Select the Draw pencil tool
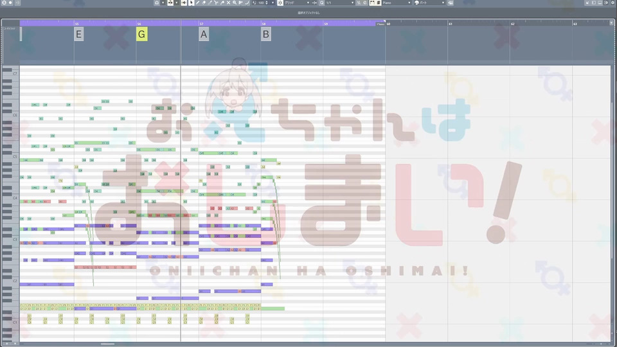 pyautogui.click(x=197, y=3)
